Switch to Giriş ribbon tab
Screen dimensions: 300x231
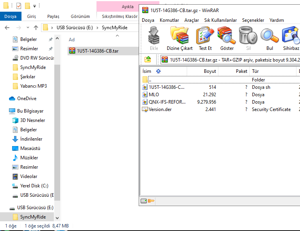tap(31, 16)
